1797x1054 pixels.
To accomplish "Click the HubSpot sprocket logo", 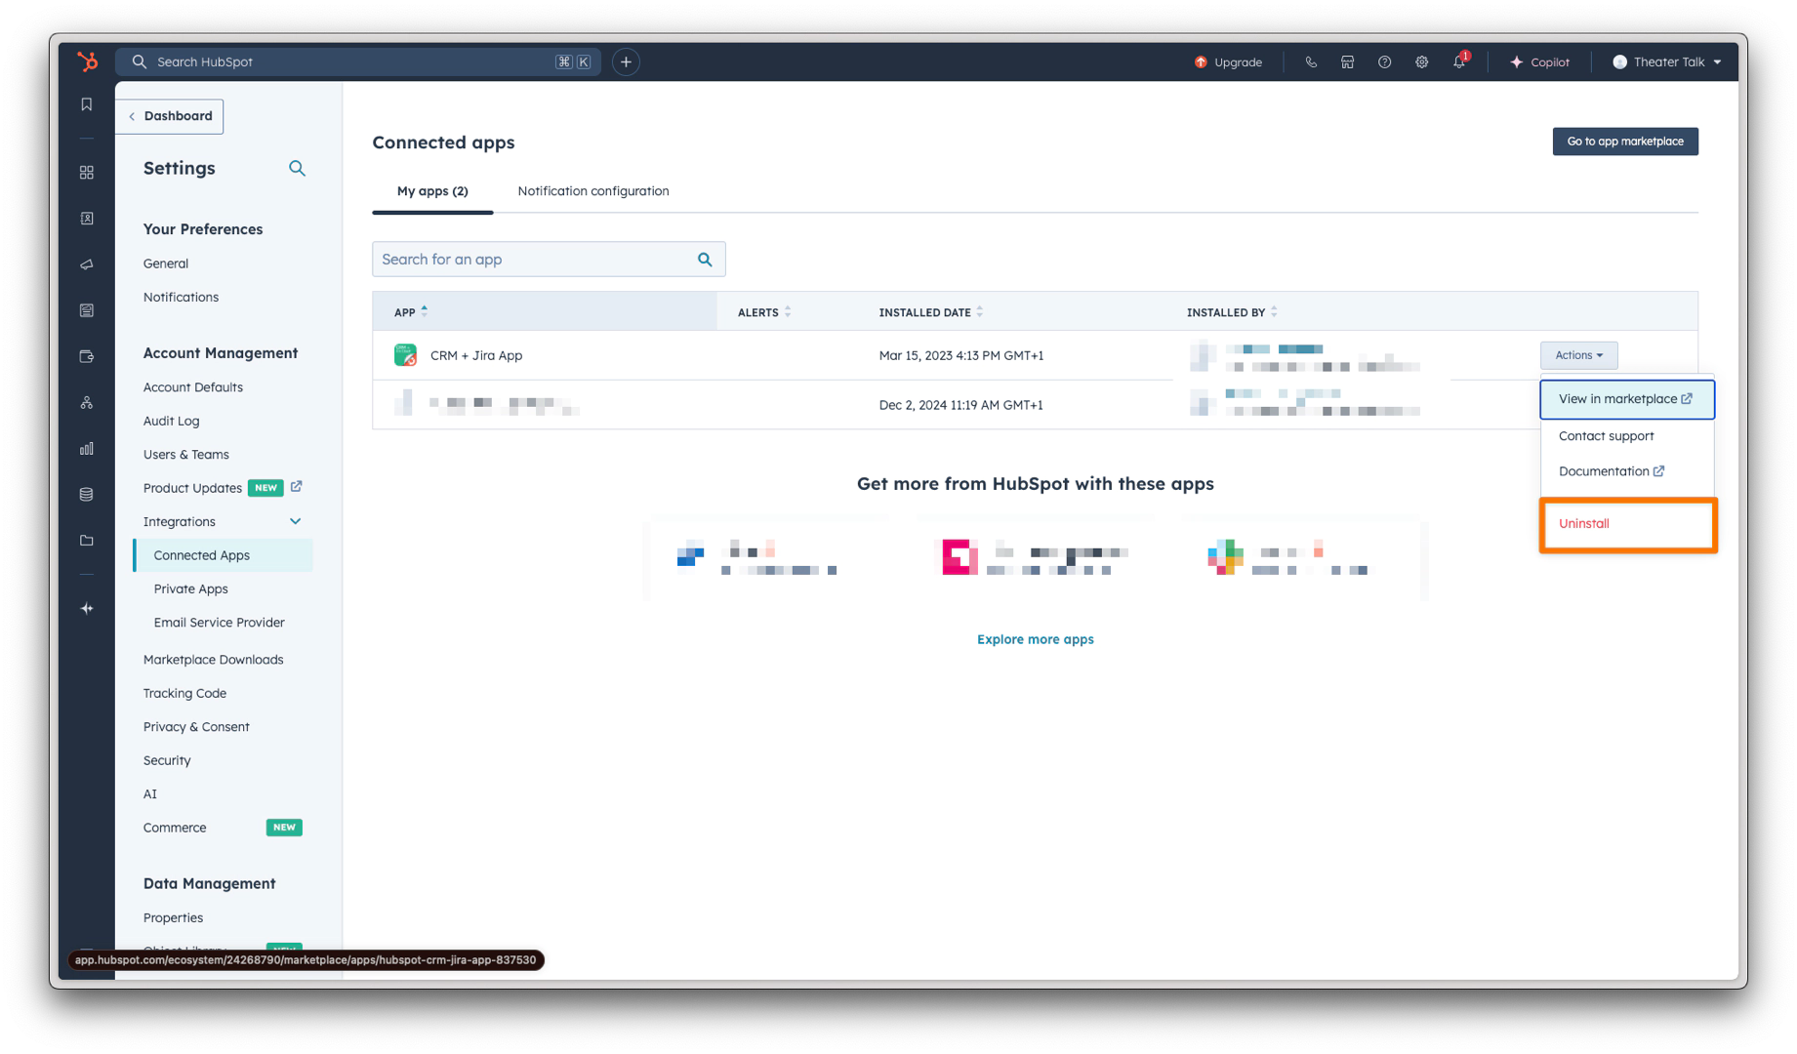I will [x=87, y=61].
